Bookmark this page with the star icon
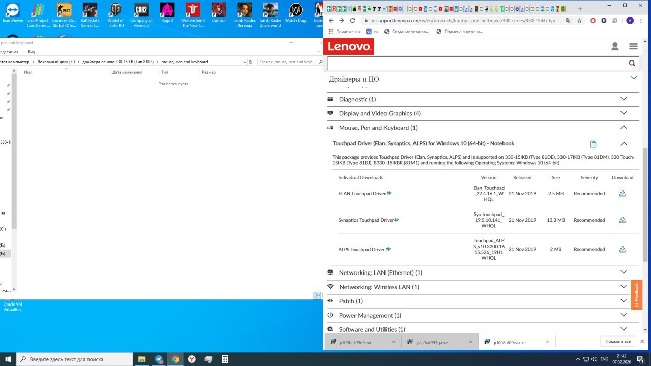 click(x=578, y=21)
